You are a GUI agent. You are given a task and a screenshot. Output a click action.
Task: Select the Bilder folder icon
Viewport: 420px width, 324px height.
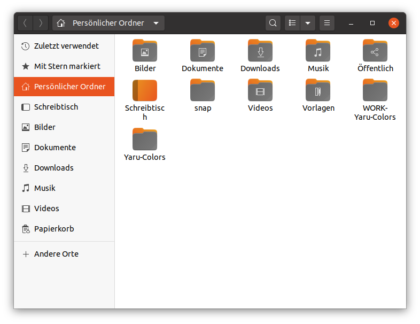pos(145,51)
